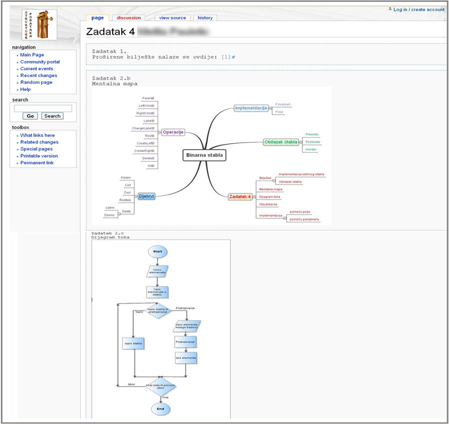The image size is (449, 424).
Task: Click the Zadatak 4 mind map node
Action: click(x=240, y=197)
